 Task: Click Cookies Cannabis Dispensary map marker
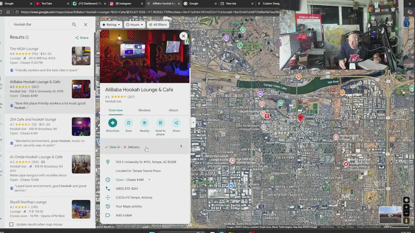click(231, 186)
